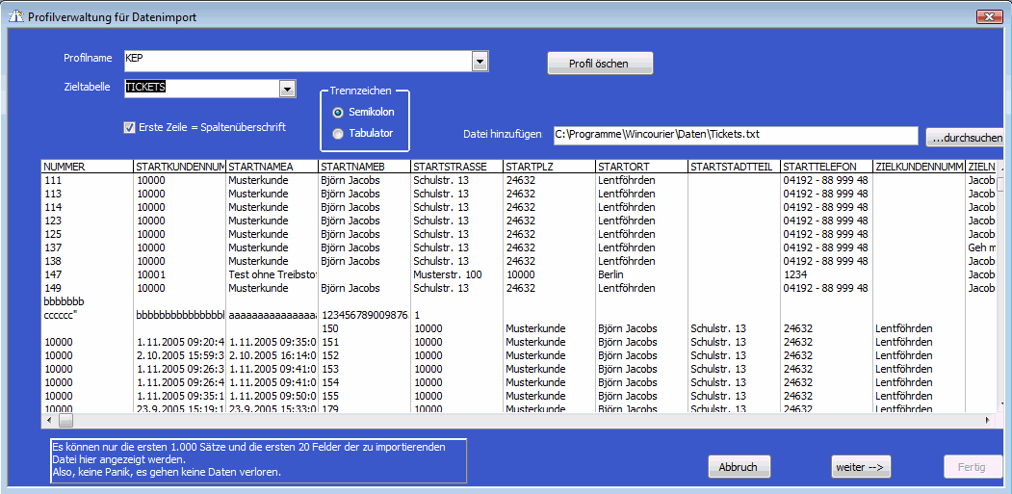Click the horizontal scrollbar right arrow
Screen dimensions: 1012x494
point(987,421)
